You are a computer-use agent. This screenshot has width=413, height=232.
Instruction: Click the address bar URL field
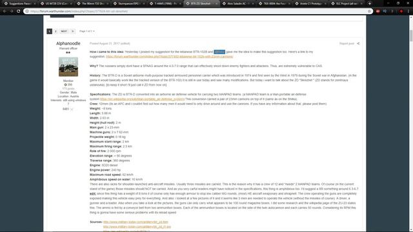tap(197, 12)
